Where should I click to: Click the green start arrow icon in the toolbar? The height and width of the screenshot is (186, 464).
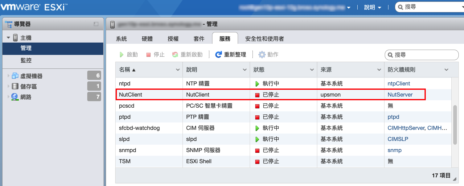coord(121,55)
